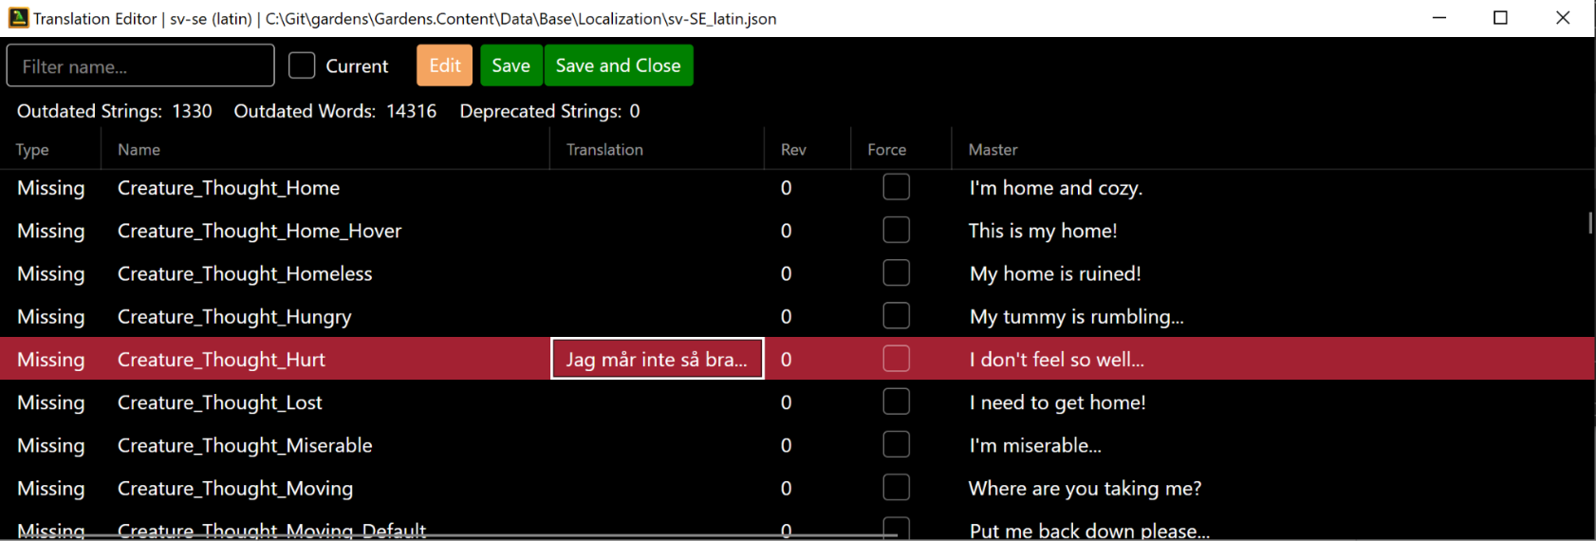
Task: Edit the translation field 'Jag mår inte så bra...'
Action: [657, 359]
